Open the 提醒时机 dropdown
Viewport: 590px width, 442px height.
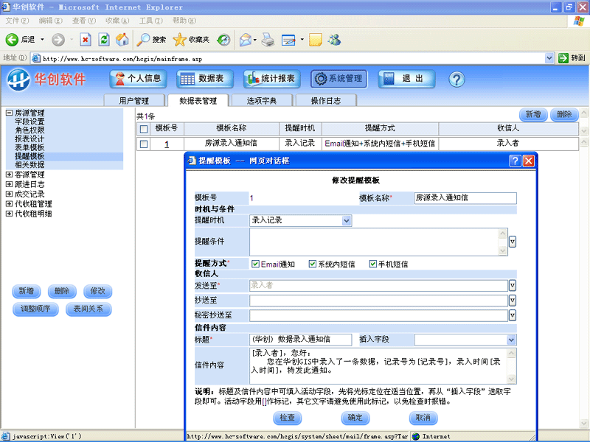347,220
